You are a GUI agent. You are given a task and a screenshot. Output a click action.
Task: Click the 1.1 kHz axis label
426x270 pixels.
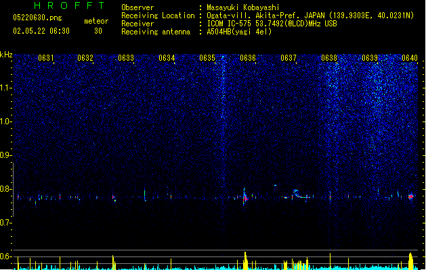pos(6,88)
